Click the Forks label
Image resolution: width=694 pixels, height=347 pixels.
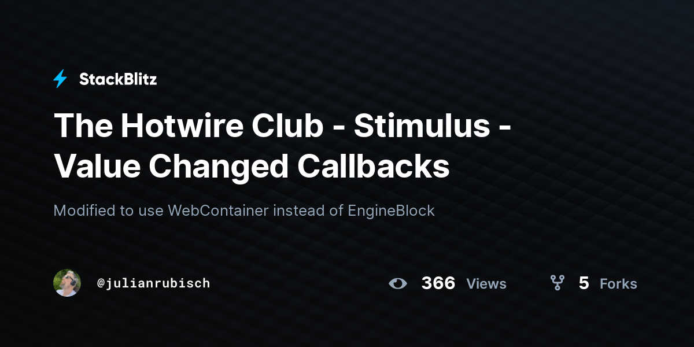[x=618, y=284]
